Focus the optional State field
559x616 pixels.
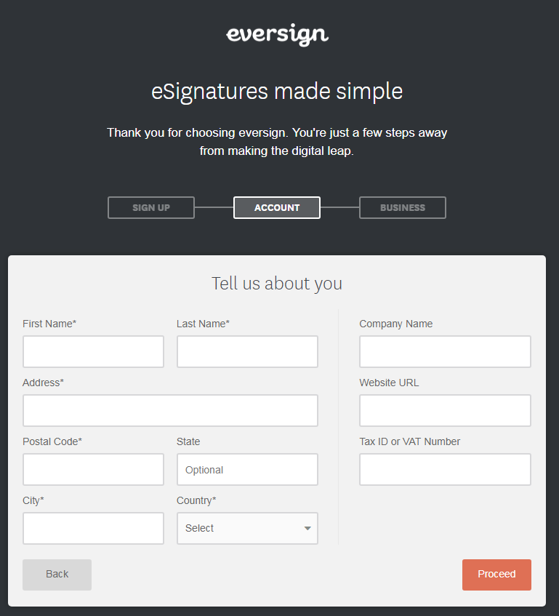(247, 469)
